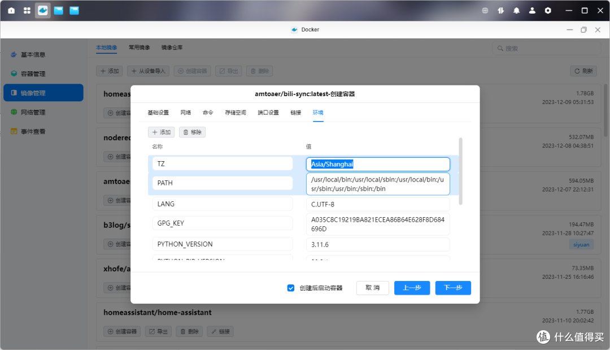Click the PATH value field

click(x=378, y=184)
